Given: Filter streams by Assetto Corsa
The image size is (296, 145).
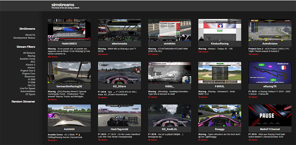Looking at the screenshot, I should [x=28, y=59].
